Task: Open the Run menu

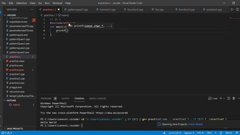Action: [x=47, y=3]
